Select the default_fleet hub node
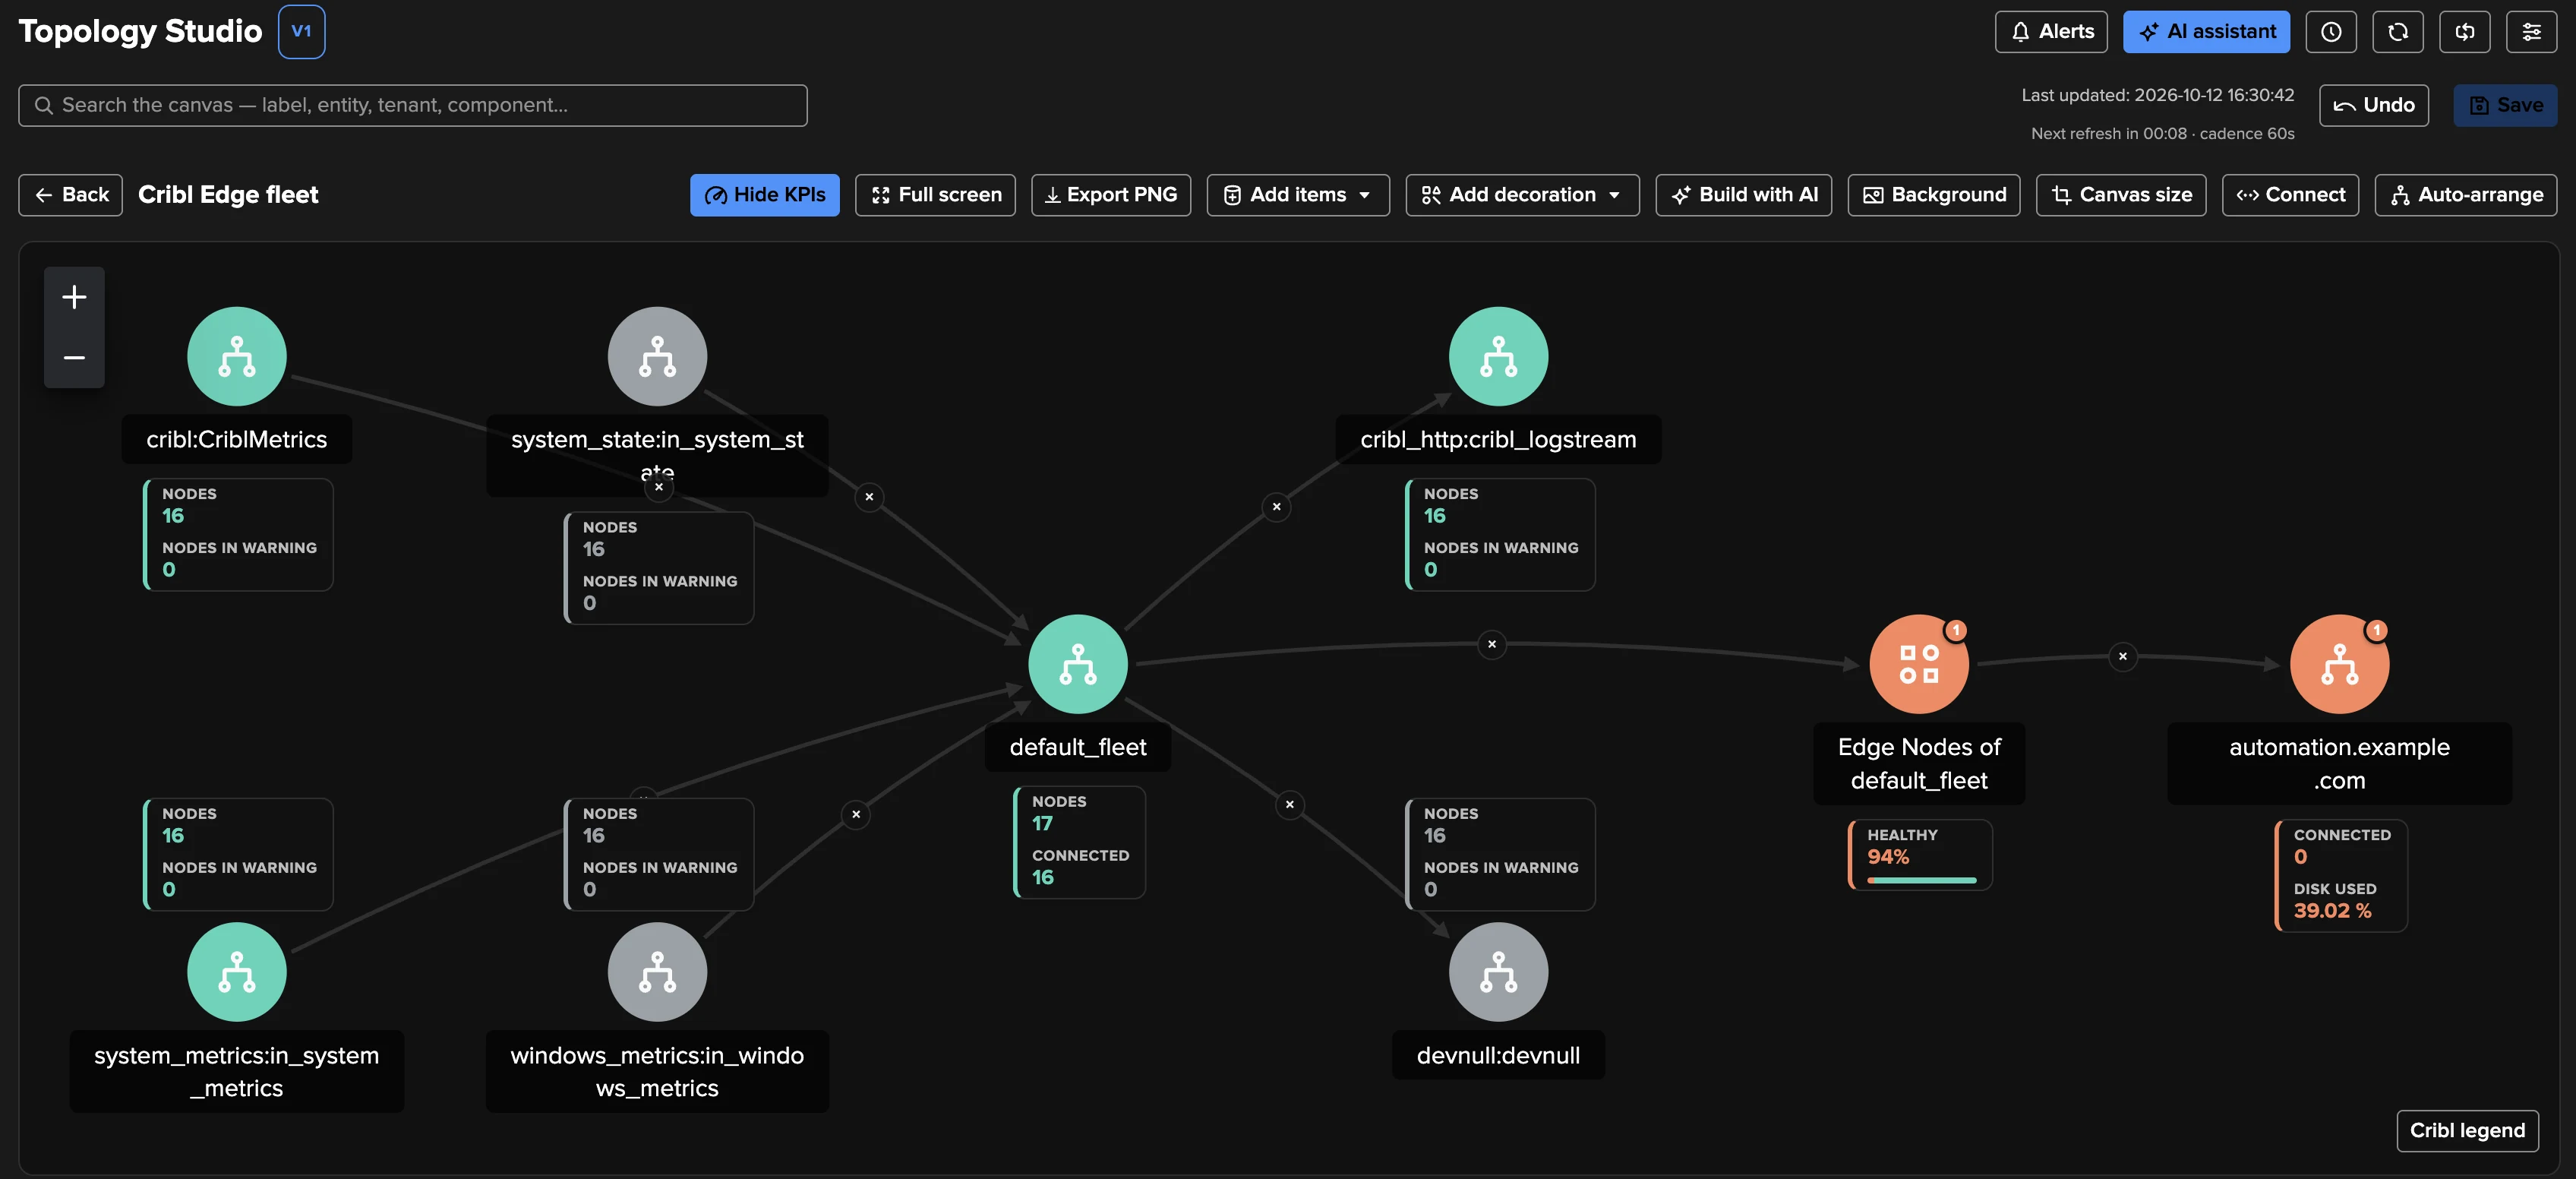This screenshot has width=2576, height=1179. [x=1078, y=664]
